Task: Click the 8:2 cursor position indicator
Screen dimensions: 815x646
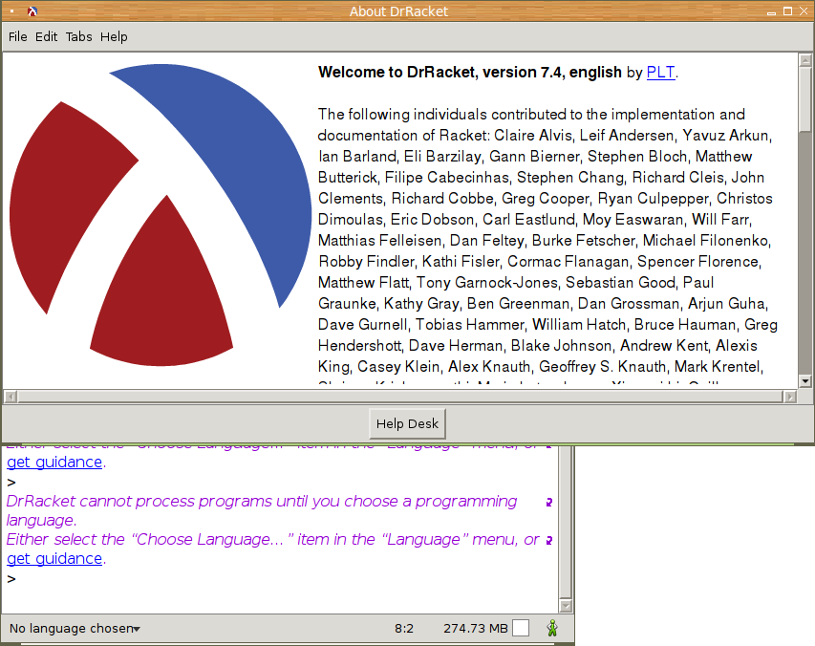Action: click(404, 629)
